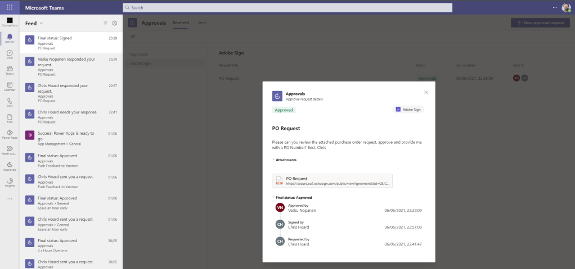The width and height of the screenshot is (575, 269).
Task: Go to Teams in the sidebar
Action: click(10, 70)
